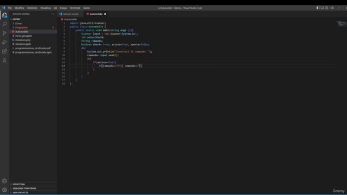Open the Search view in activity bar
Screen dimensions: 347x195
(4, 24)
